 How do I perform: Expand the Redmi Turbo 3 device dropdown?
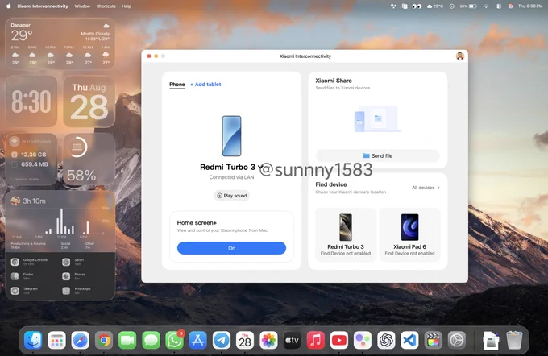[259, 167]
